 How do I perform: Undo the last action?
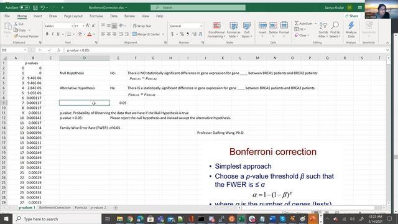pyautogui.click(x=43, y=7)
